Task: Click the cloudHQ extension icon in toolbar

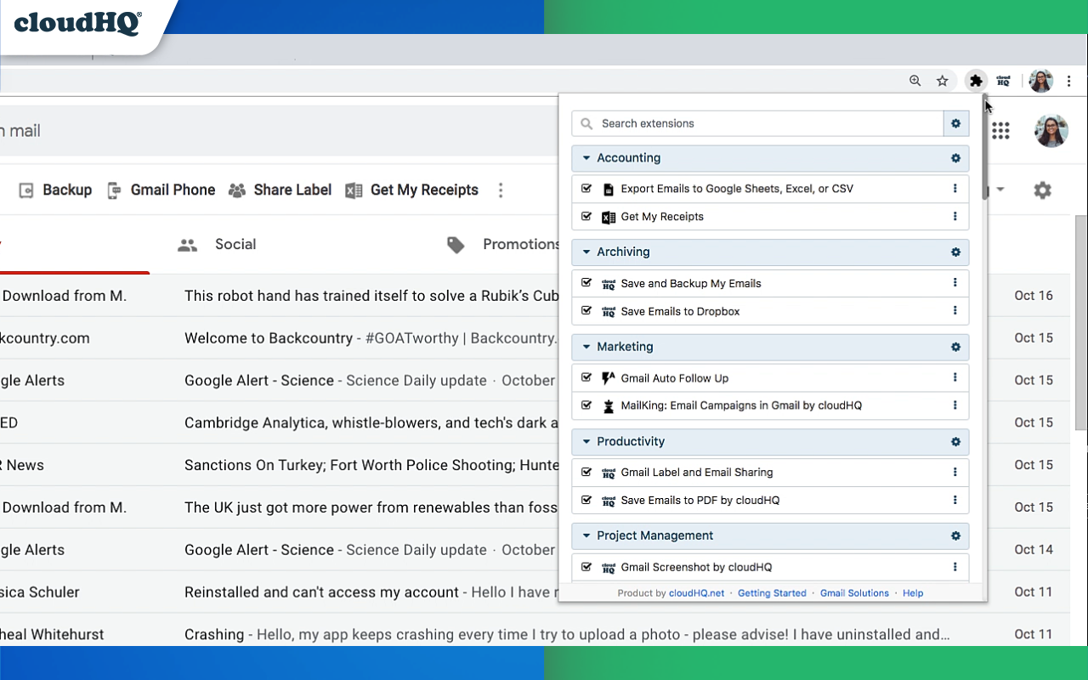Action: 1003,81
